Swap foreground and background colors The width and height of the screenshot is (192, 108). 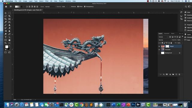click(x=9, y=46)
